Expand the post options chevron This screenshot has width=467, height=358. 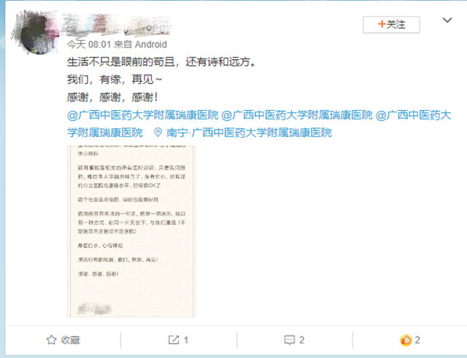[x=447, y=20]
